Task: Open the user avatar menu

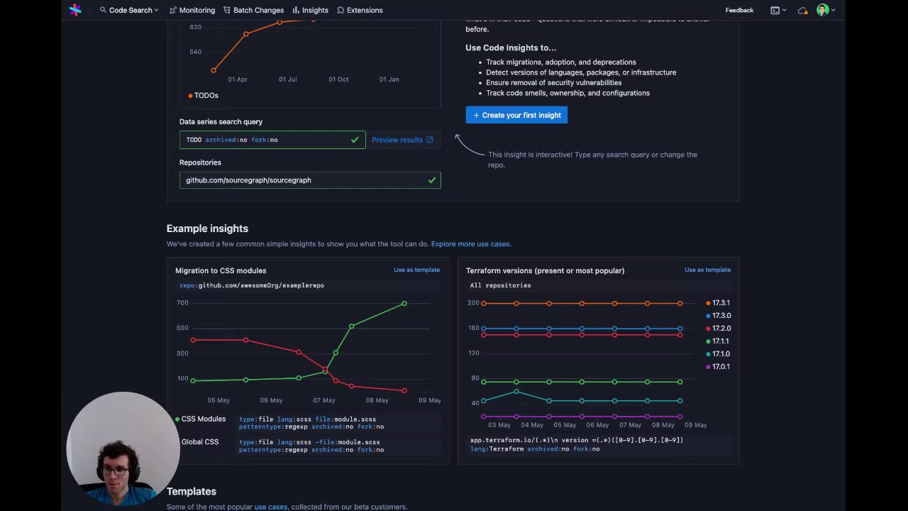Action: click(823, 10)
